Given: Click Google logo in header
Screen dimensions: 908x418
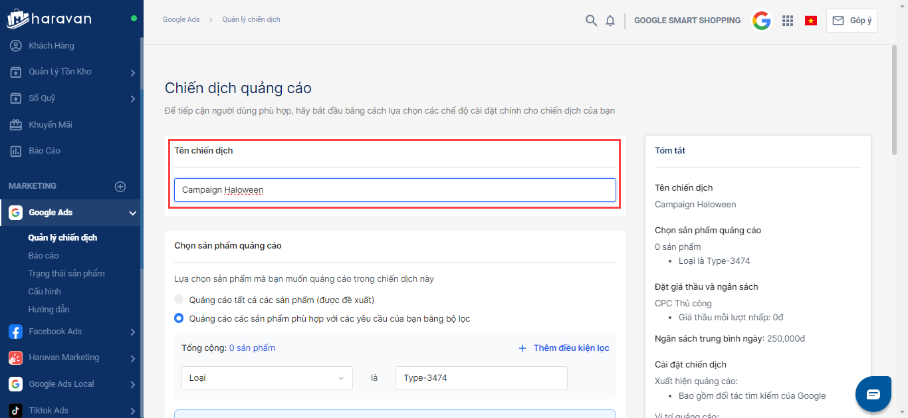Looking at the screenshot, I should pos(762,21).
